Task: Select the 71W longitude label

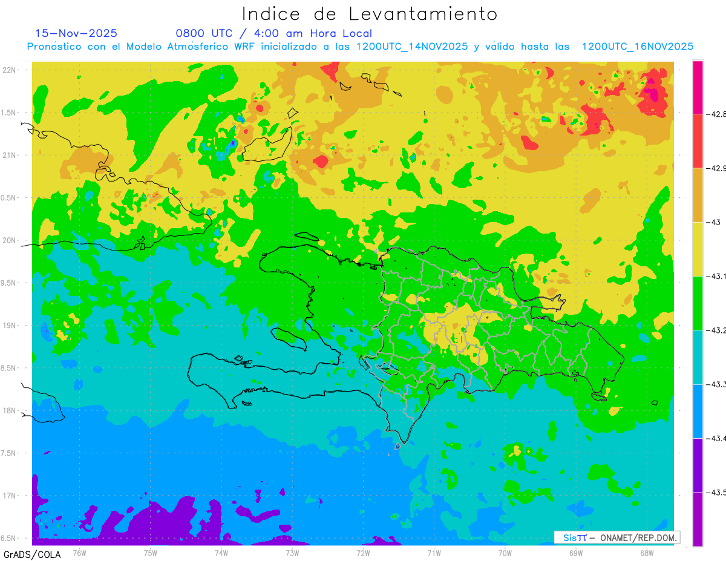Action: (434, 553)
